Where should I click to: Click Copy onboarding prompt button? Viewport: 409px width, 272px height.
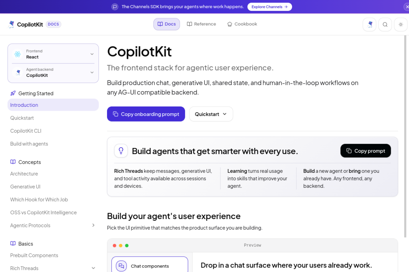[x=146, y=114]
